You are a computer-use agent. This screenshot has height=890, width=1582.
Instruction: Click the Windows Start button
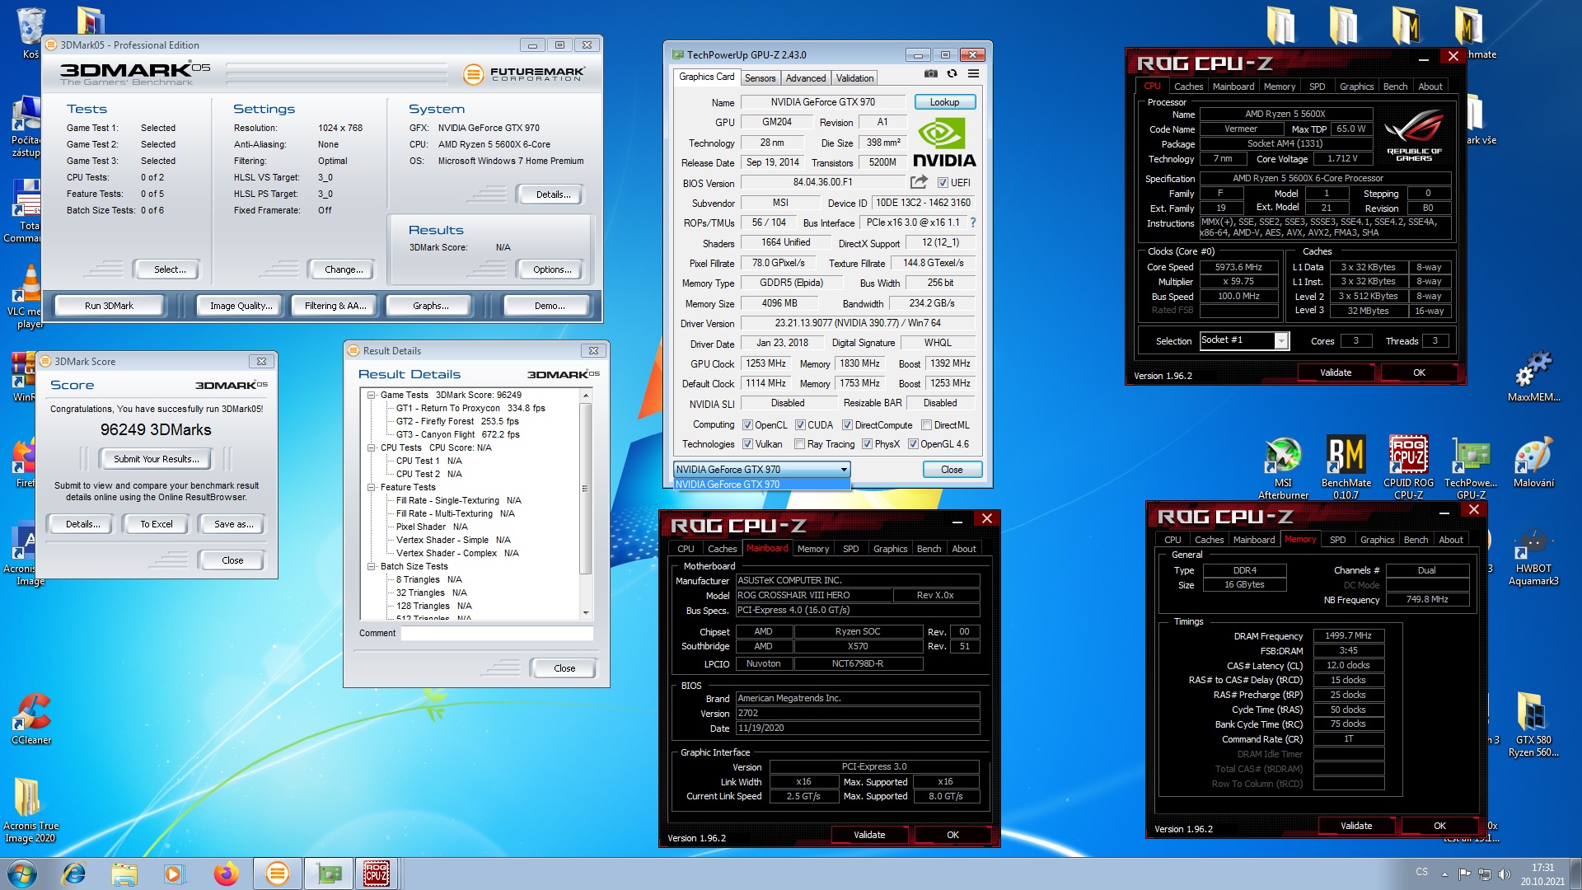pos(22,874)
